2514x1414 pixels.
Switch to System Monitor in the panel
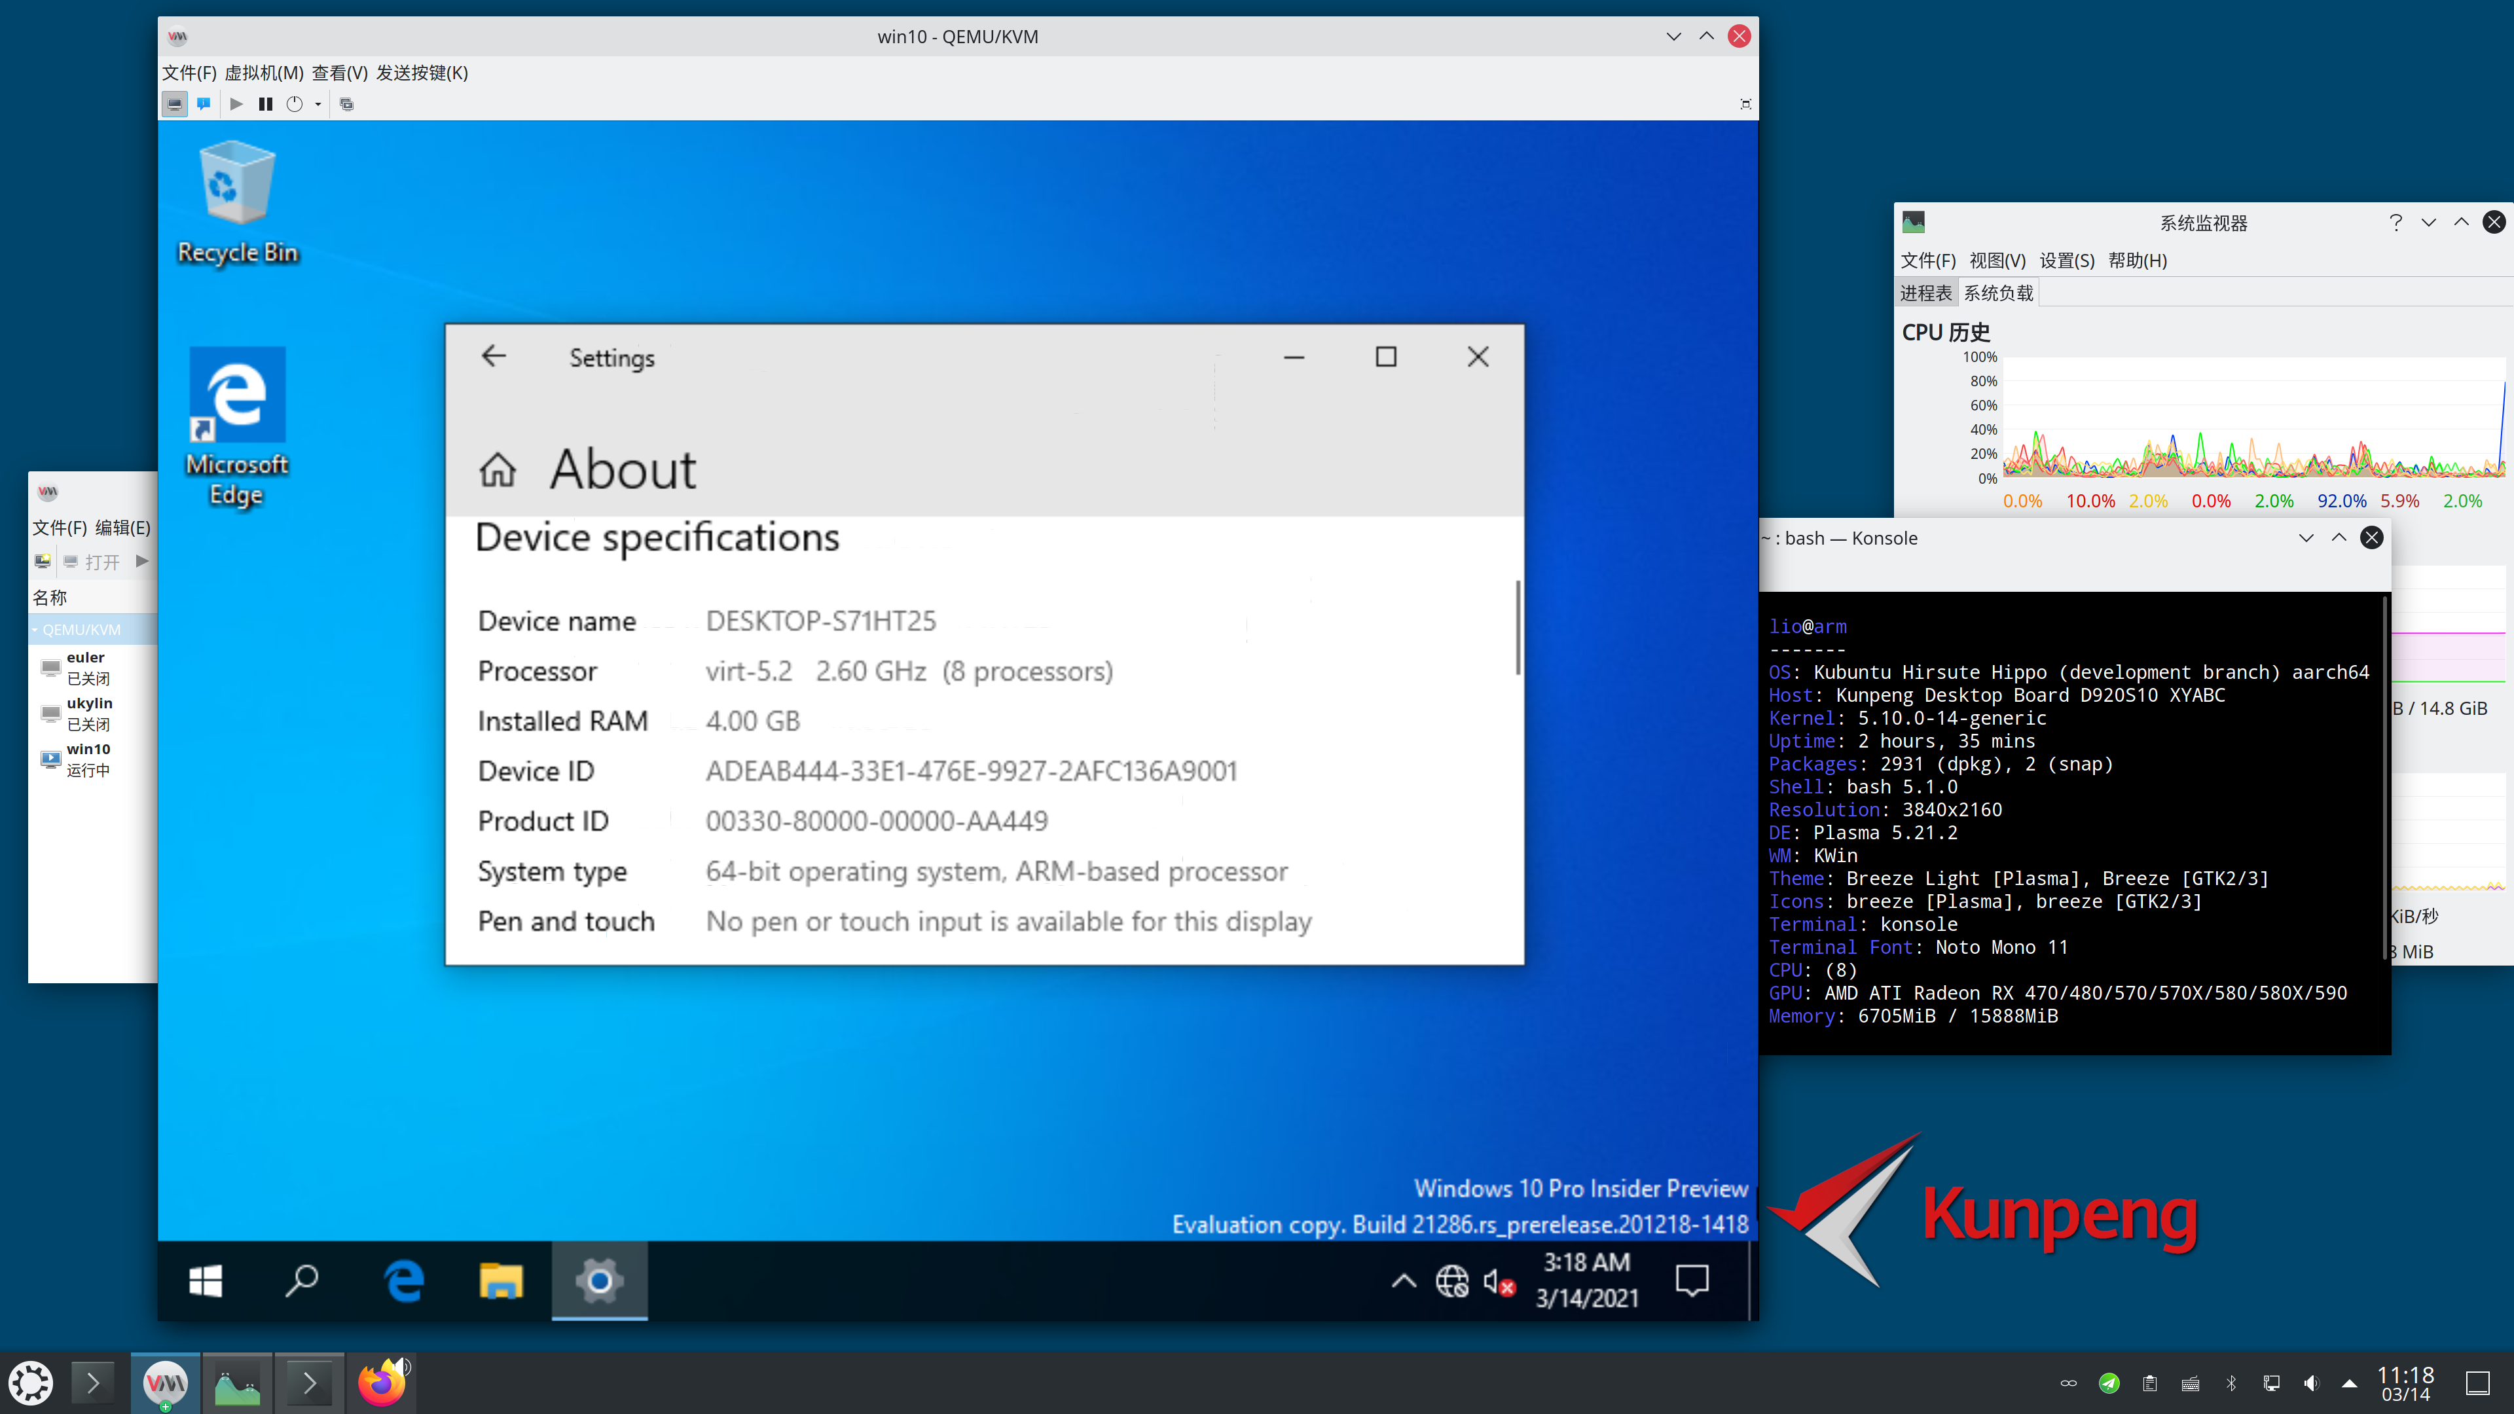[237, 1383]
